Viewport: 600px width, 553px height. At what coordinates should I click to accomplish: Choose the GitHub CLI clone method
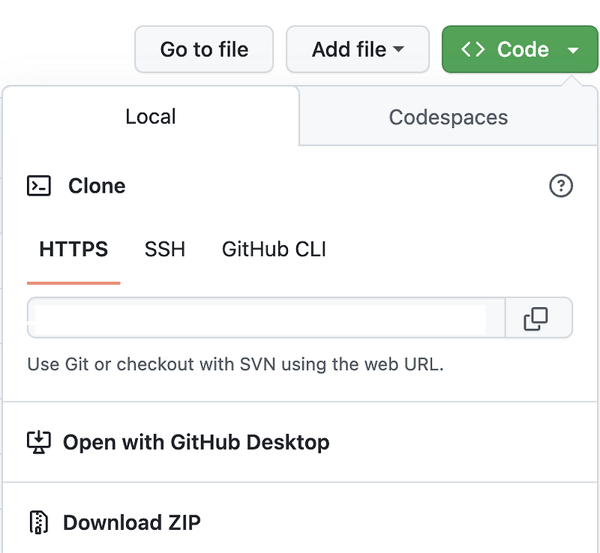pos(274,250)
